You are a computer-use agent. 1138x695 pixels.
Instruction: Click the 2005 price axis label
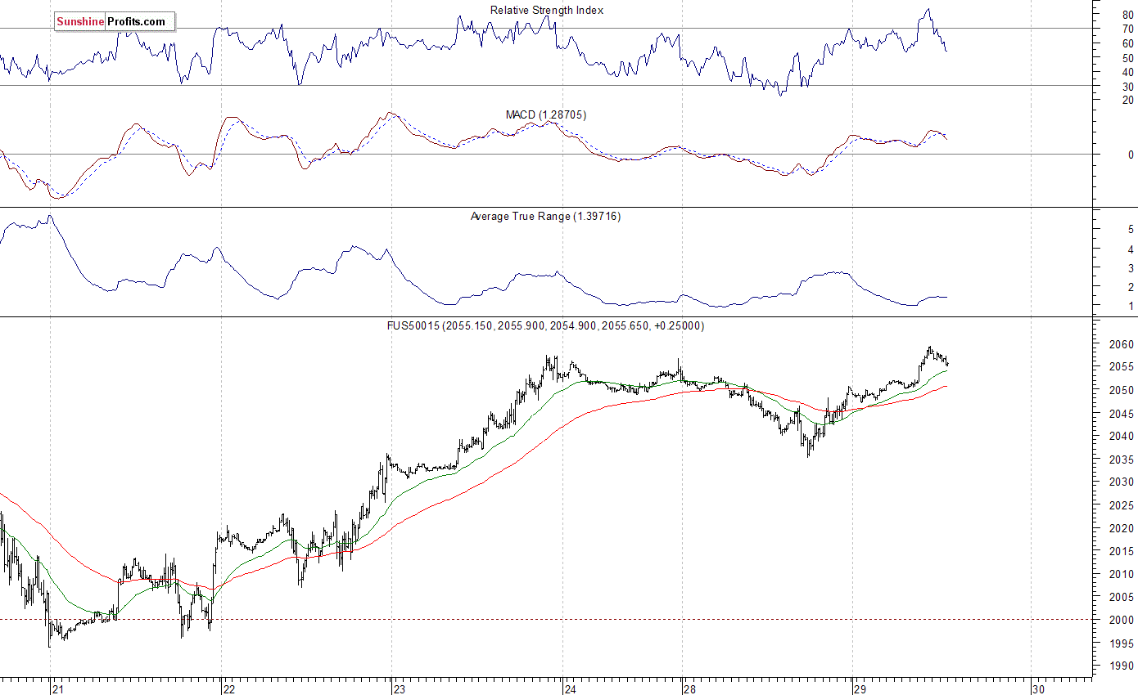pyautogui.click(x=1122, y=597)
